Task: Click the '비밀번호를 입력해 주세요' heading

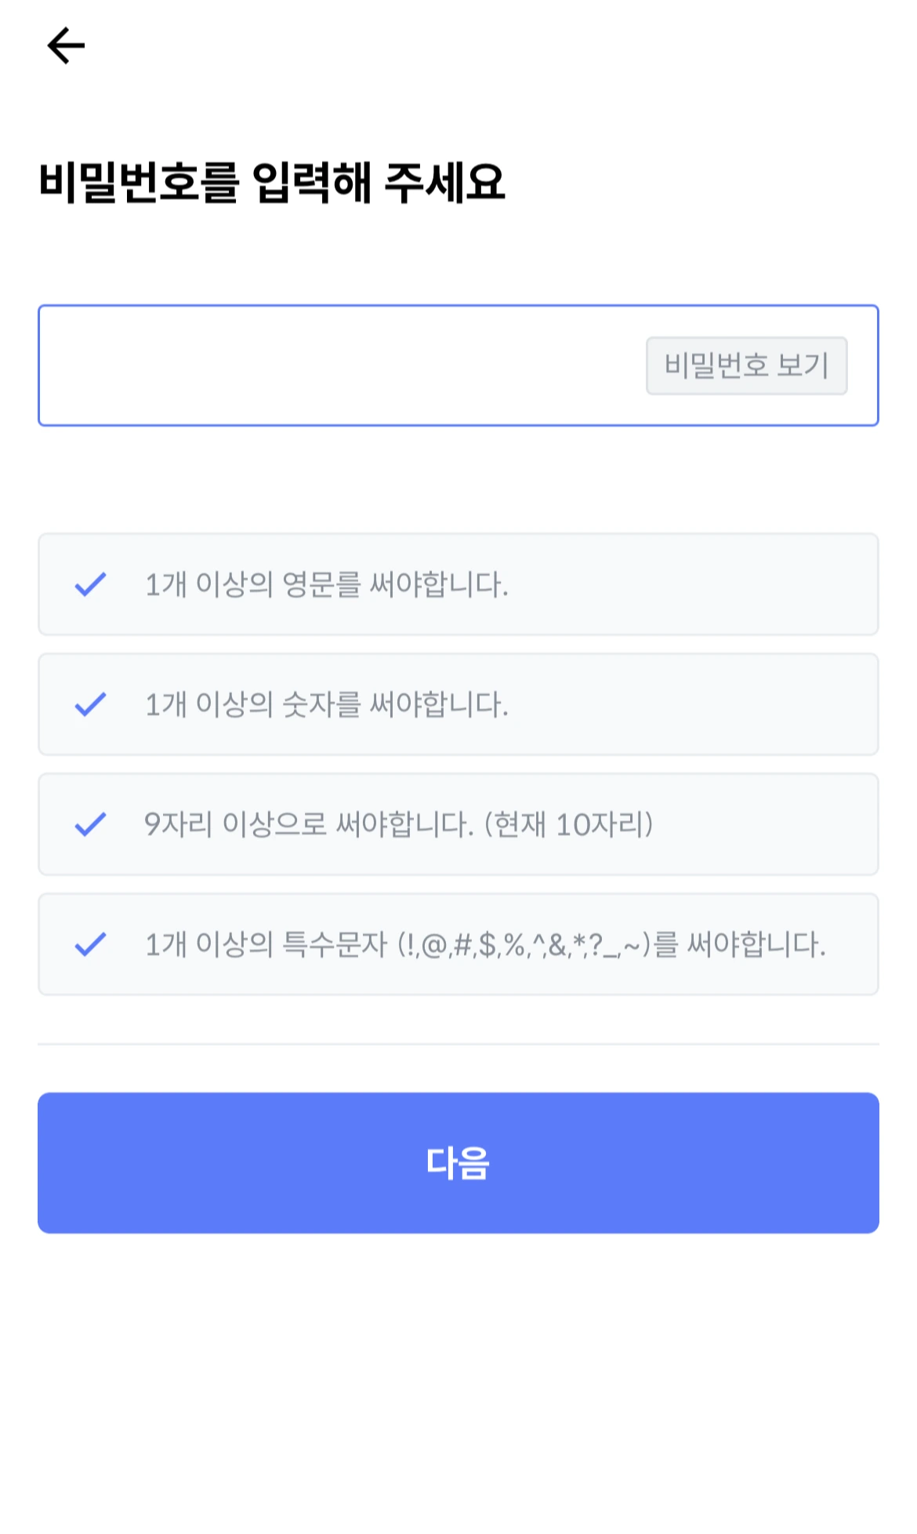Action: (x=271, y=183)
